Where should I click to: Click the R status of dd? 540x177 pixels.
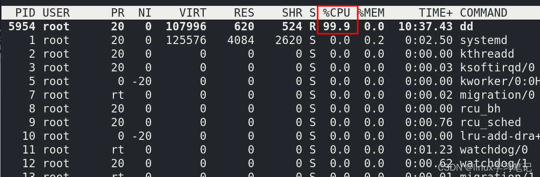pos(312,26)
